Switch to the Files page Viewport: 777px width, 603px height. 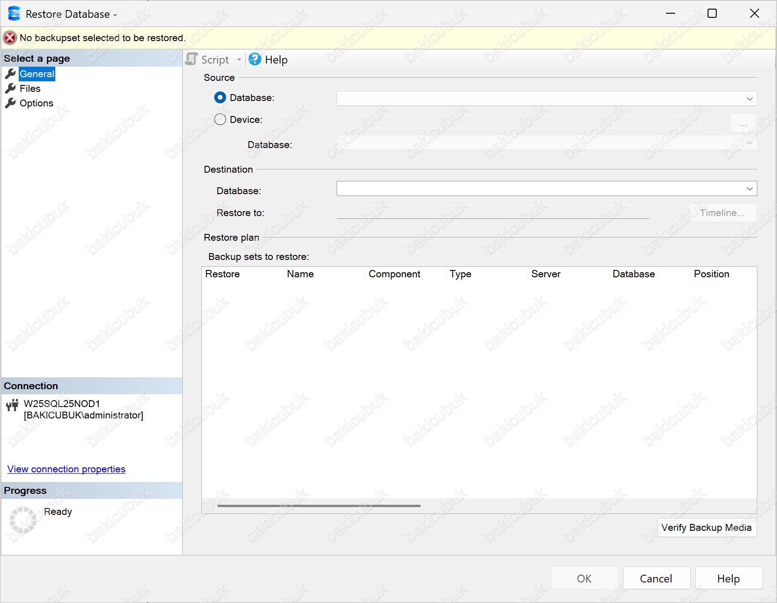pos(30,89)
